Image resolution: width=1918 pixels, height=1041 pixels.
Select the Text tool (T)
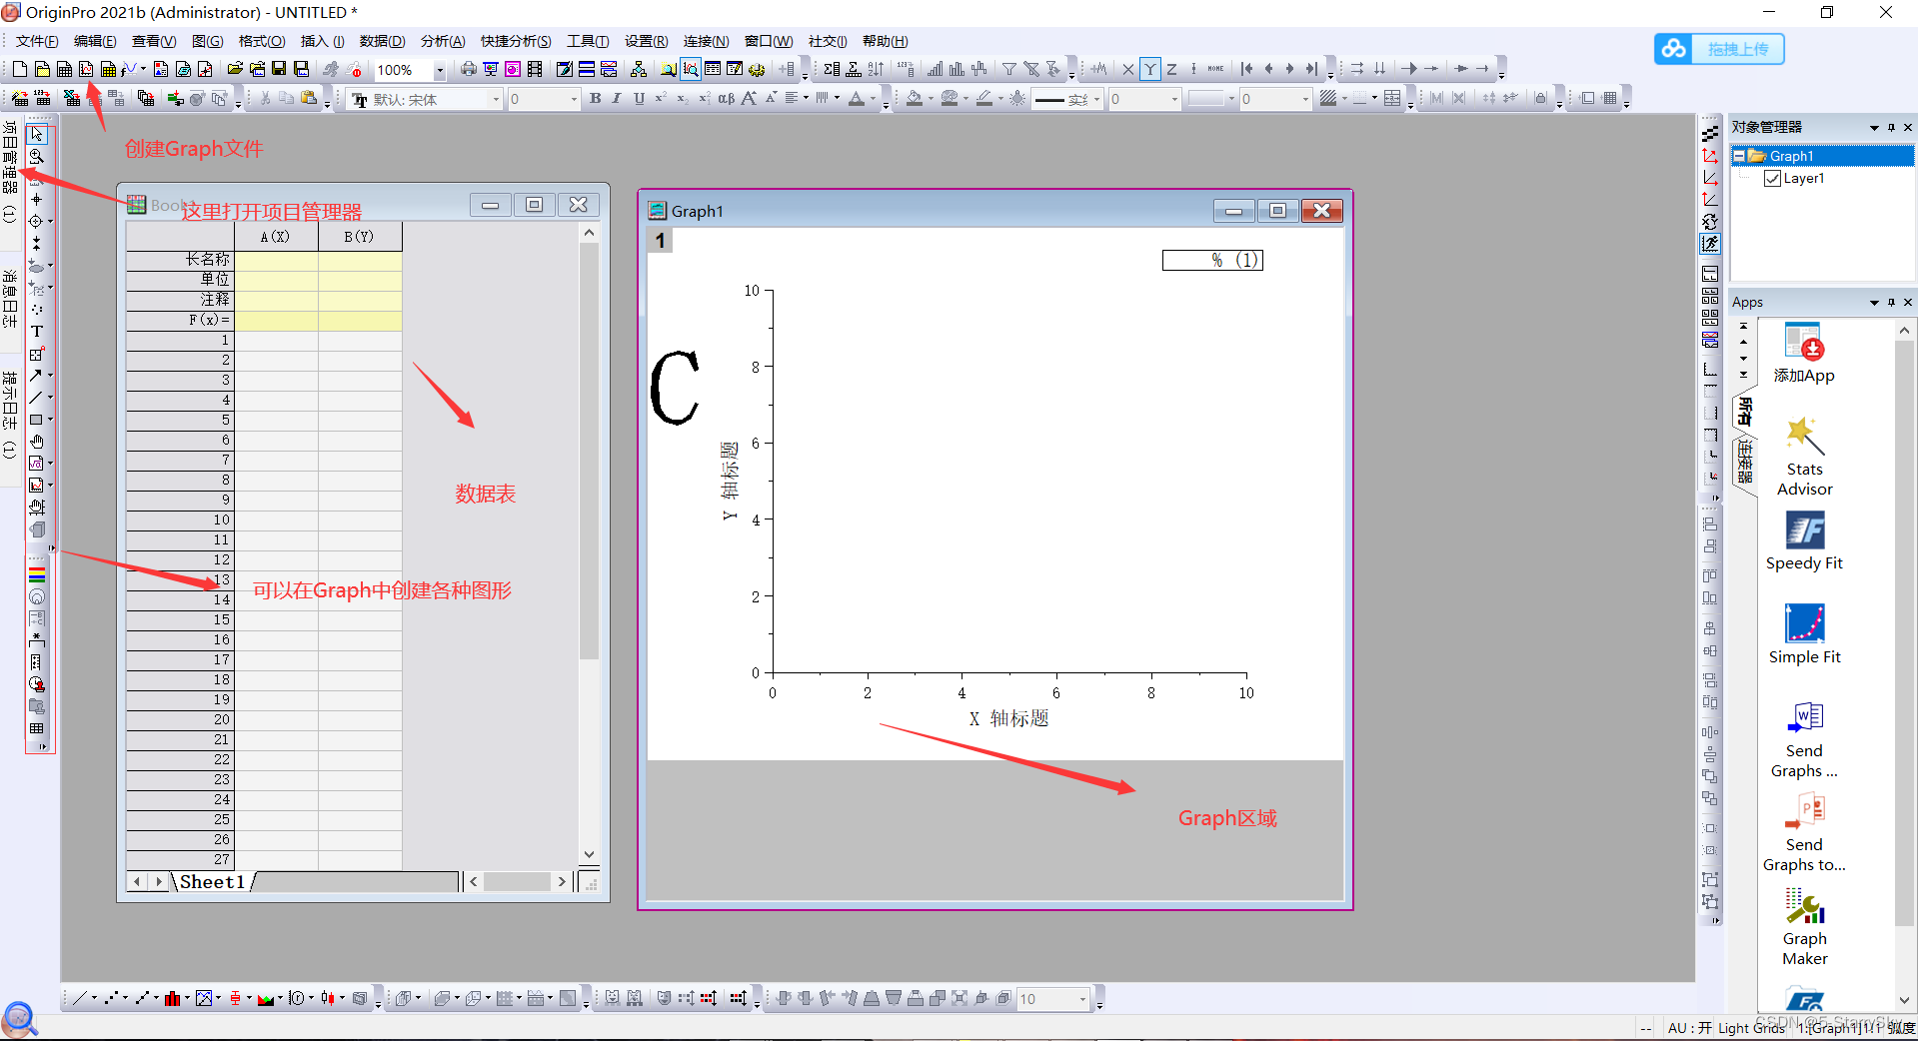point(37,332)
